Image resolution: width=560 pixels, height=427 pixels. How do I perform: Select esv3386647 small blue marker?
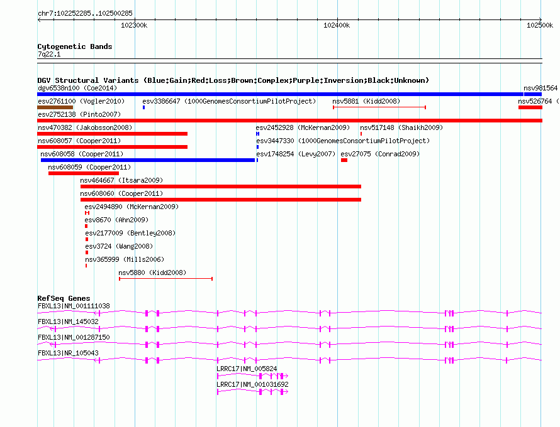(x=143, y=107)
